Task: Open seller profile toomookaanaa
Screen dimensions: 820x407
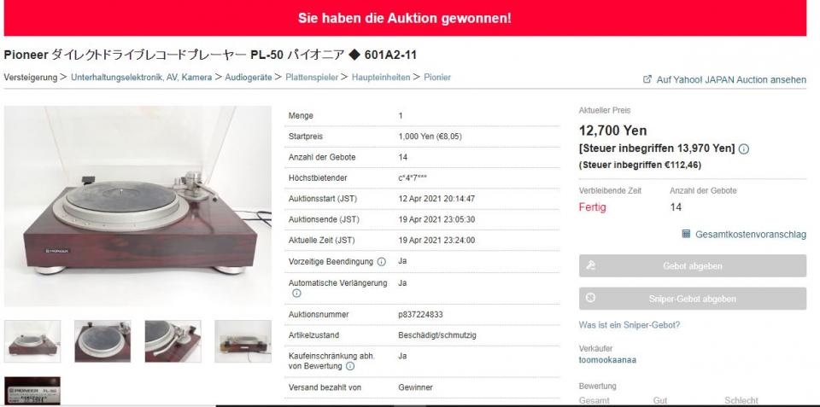Action: click(x=607, y=360)
